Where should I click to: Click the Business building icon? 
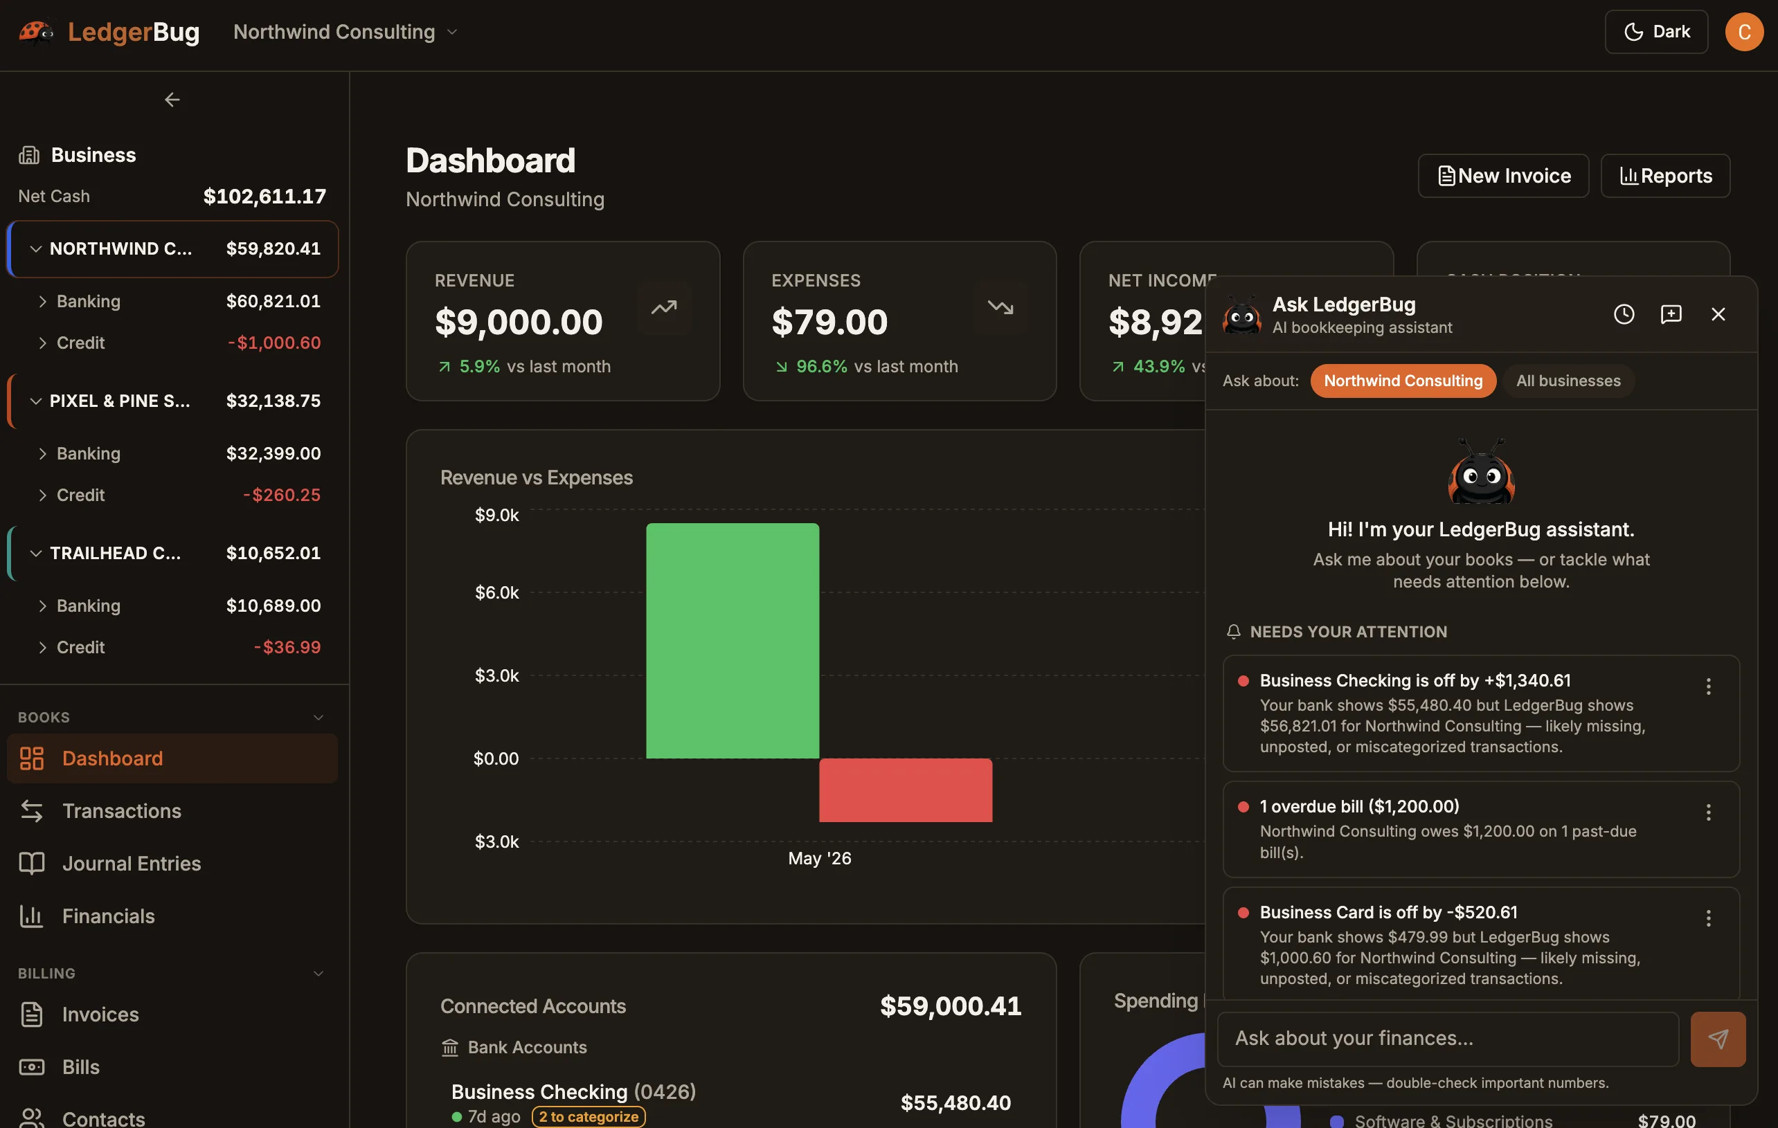pos(29,155)
